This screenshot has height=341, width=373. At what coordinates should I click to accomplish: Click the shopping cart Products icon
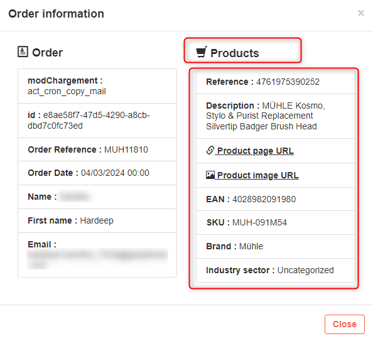[201, 52]
